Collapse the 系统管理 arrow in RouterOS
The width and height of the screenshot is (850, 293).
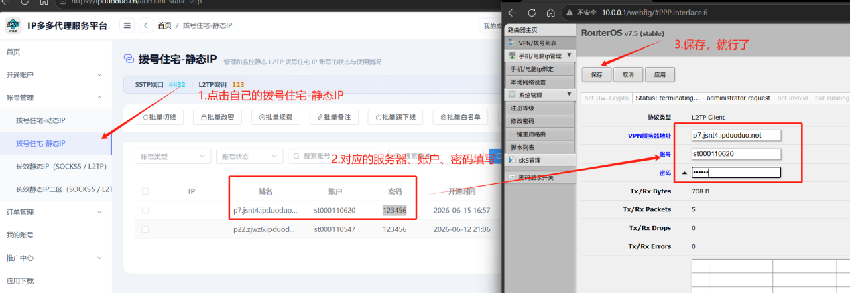pyautogui.click(x=569, y=95)
